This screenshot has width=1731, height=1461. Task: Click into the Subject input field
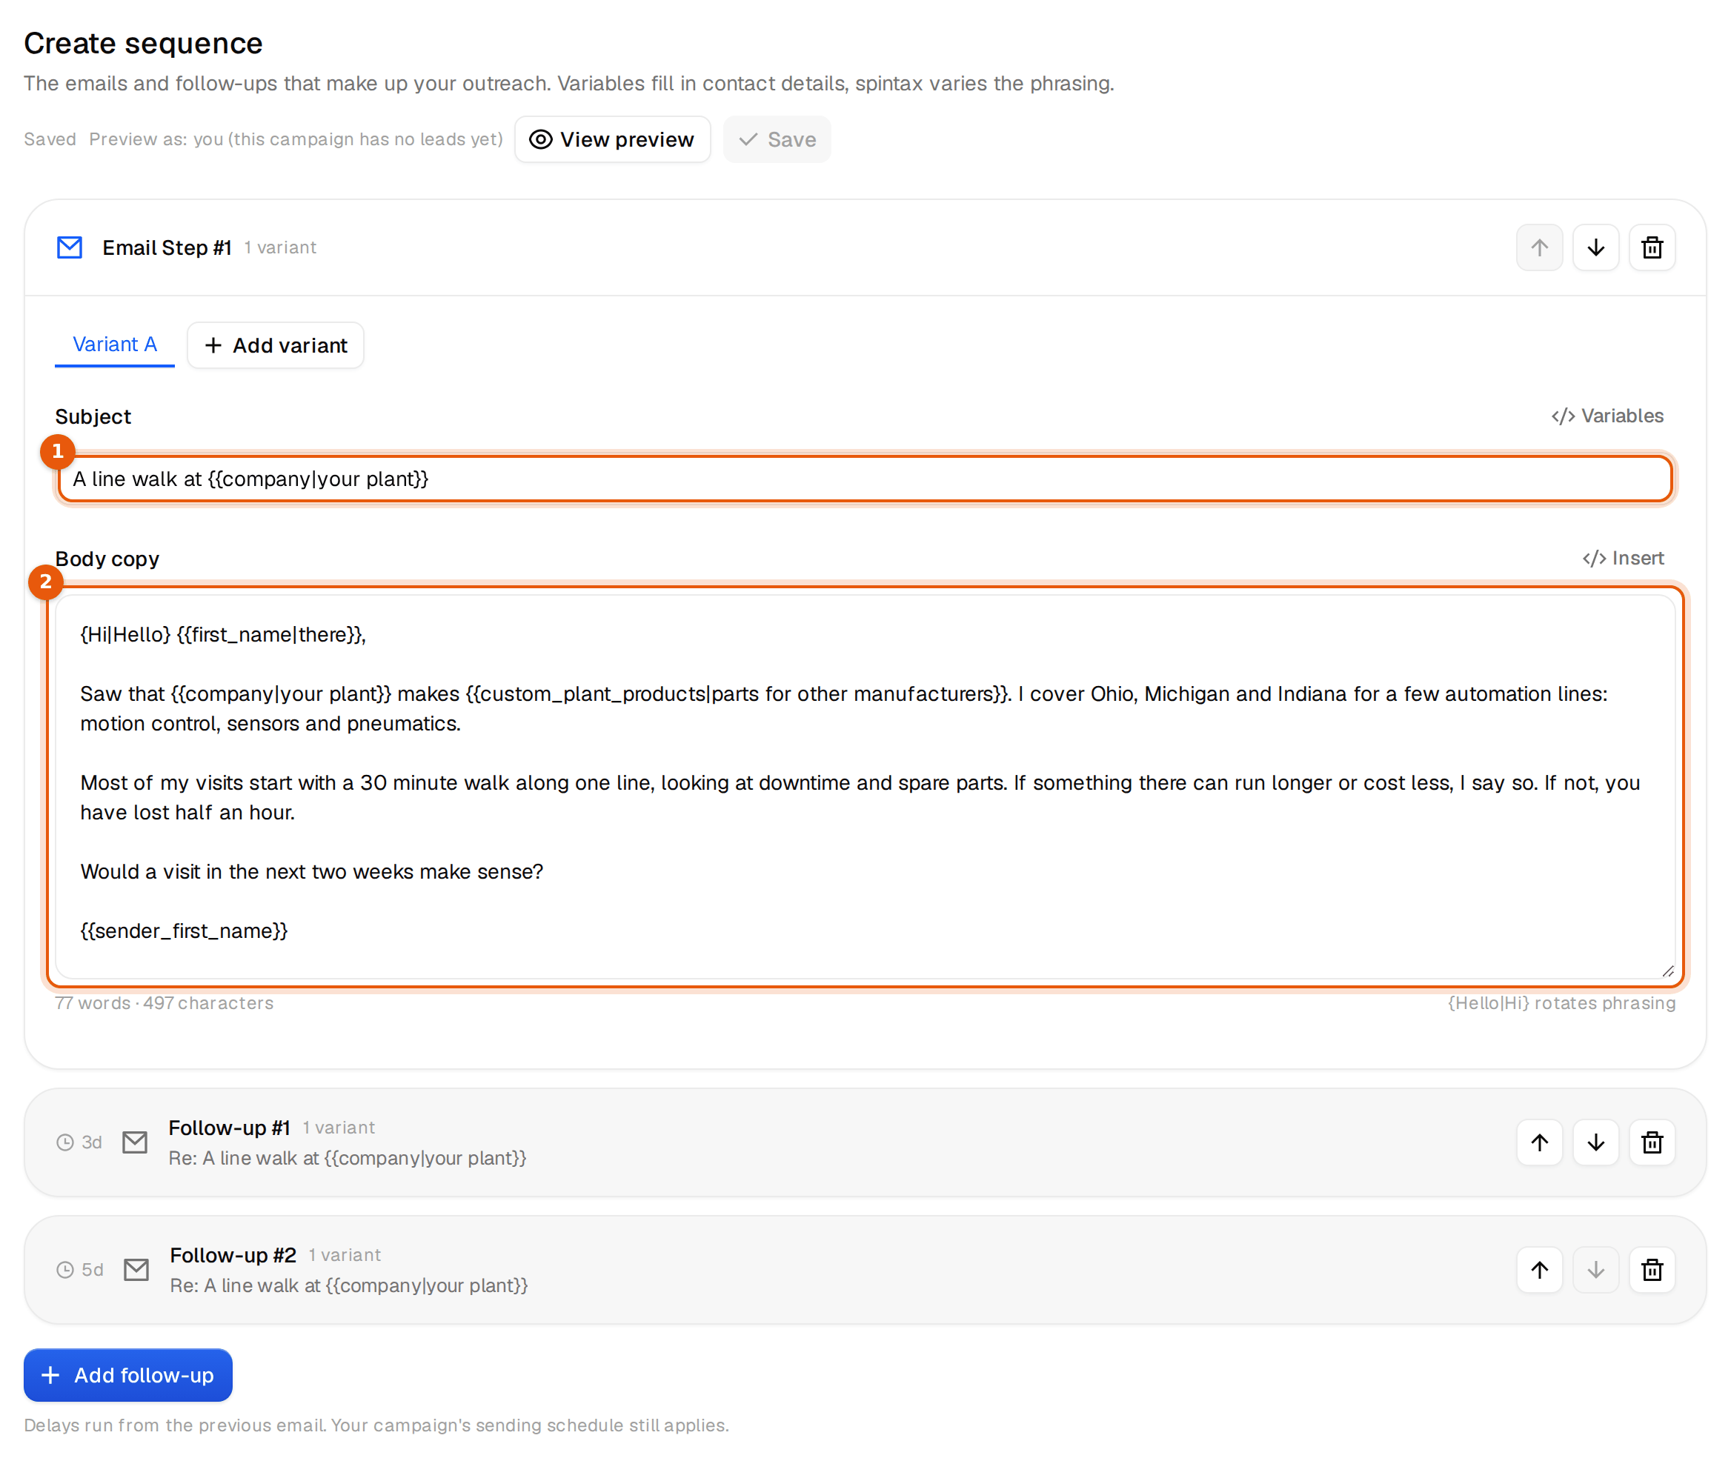pyautogui.click(x=865, y=479)
